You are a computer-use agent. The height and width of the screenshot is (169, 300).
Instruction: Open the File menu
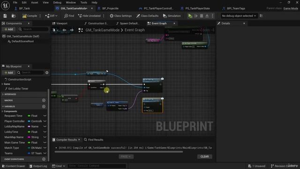point(15,2)
